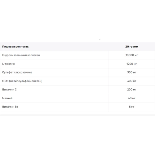
Task: Select the 'Магний' row label
Action: 7,98
